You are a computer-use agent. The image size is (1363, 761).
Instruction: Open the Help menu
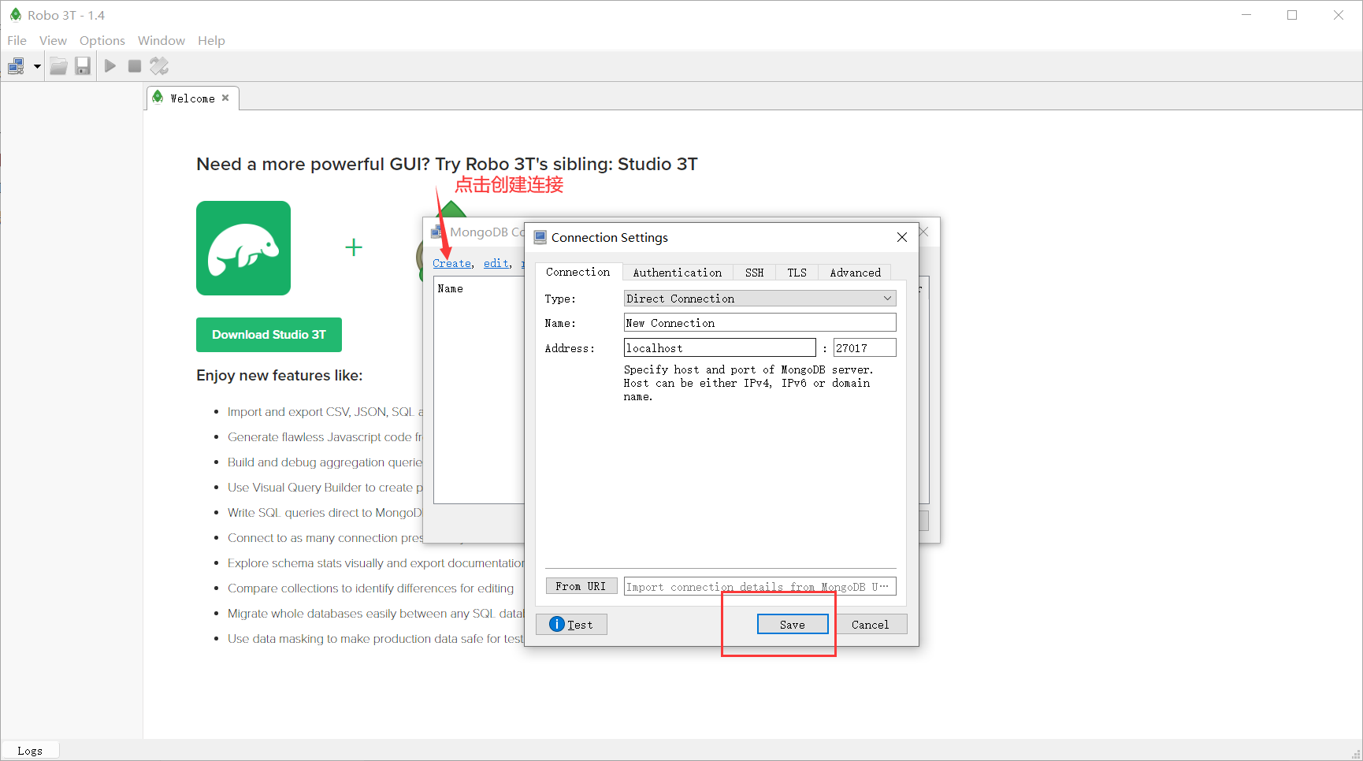[211, 40]
